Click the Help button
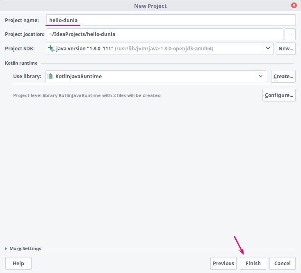301x273 pixels. (x=18, y=263)
